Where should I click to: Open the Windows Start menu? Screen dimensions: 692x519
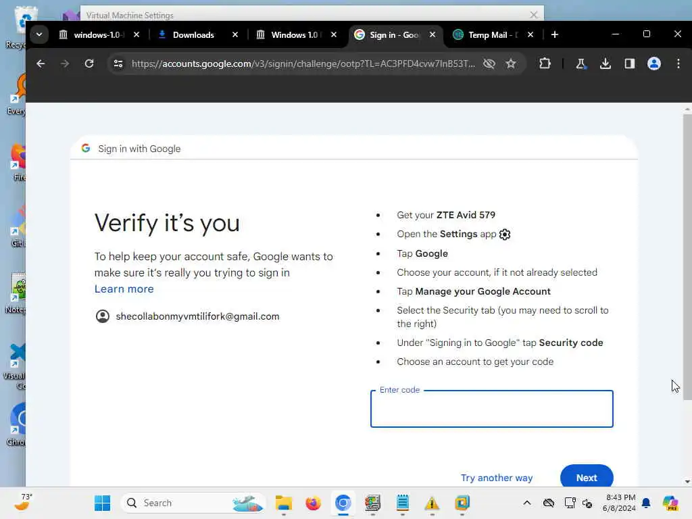tap(103, 503)
